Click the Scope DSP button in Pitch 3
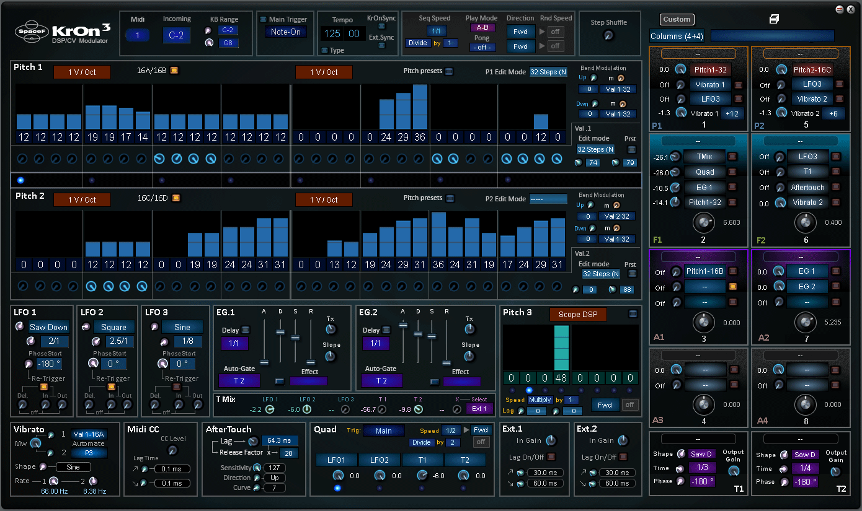862x511 pixels. [x=578, y=314]
